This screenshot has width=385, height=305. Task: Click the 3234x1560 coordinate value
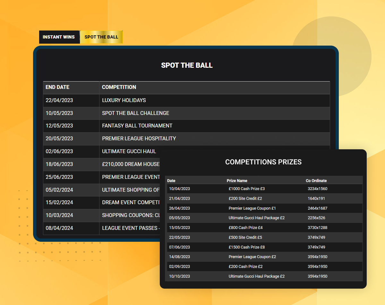click(x=317, y=189)
